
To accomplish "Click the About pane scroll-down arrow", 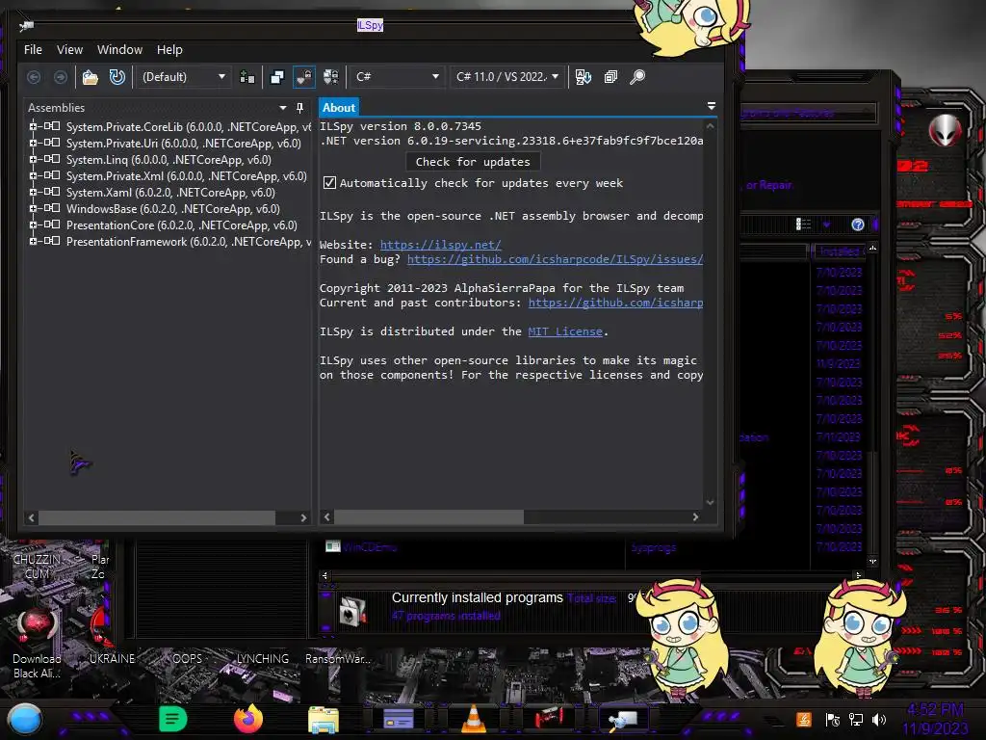I will pyautogui.click(x=710, y=502).
